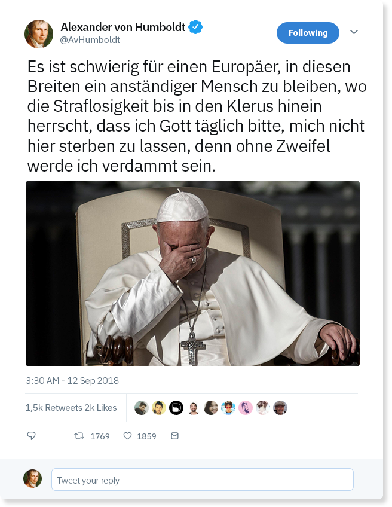392x507 pixels.
Task: Click the pink background liker avatar
Action: pos(246,407)
